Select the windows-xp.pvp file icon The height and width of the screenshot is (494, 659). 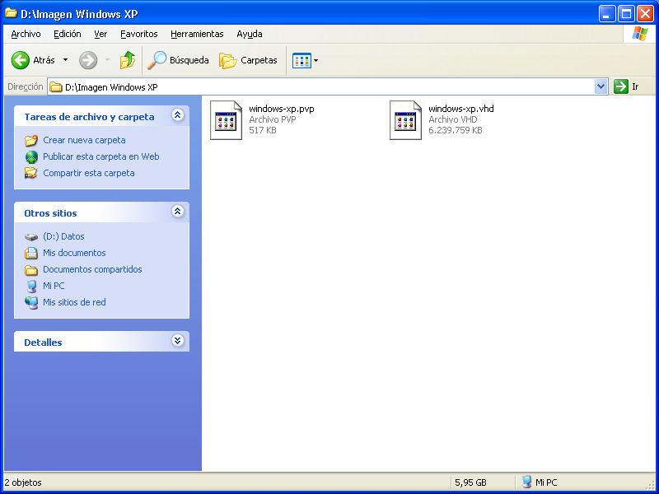[226, 120]
